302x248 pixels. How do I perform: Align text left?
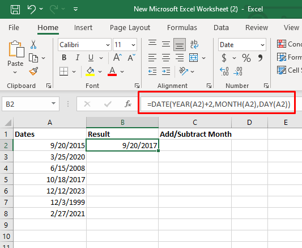pos(152,58)
